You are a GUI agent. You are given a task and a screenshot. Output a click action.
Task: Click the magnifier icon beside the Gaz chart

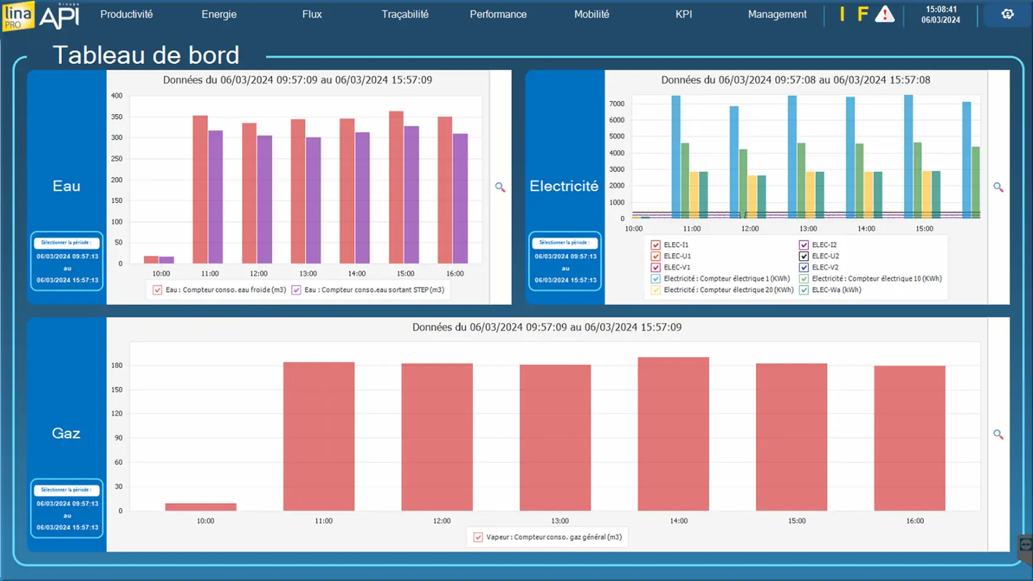pyautogui.click(x=998, y=435)
